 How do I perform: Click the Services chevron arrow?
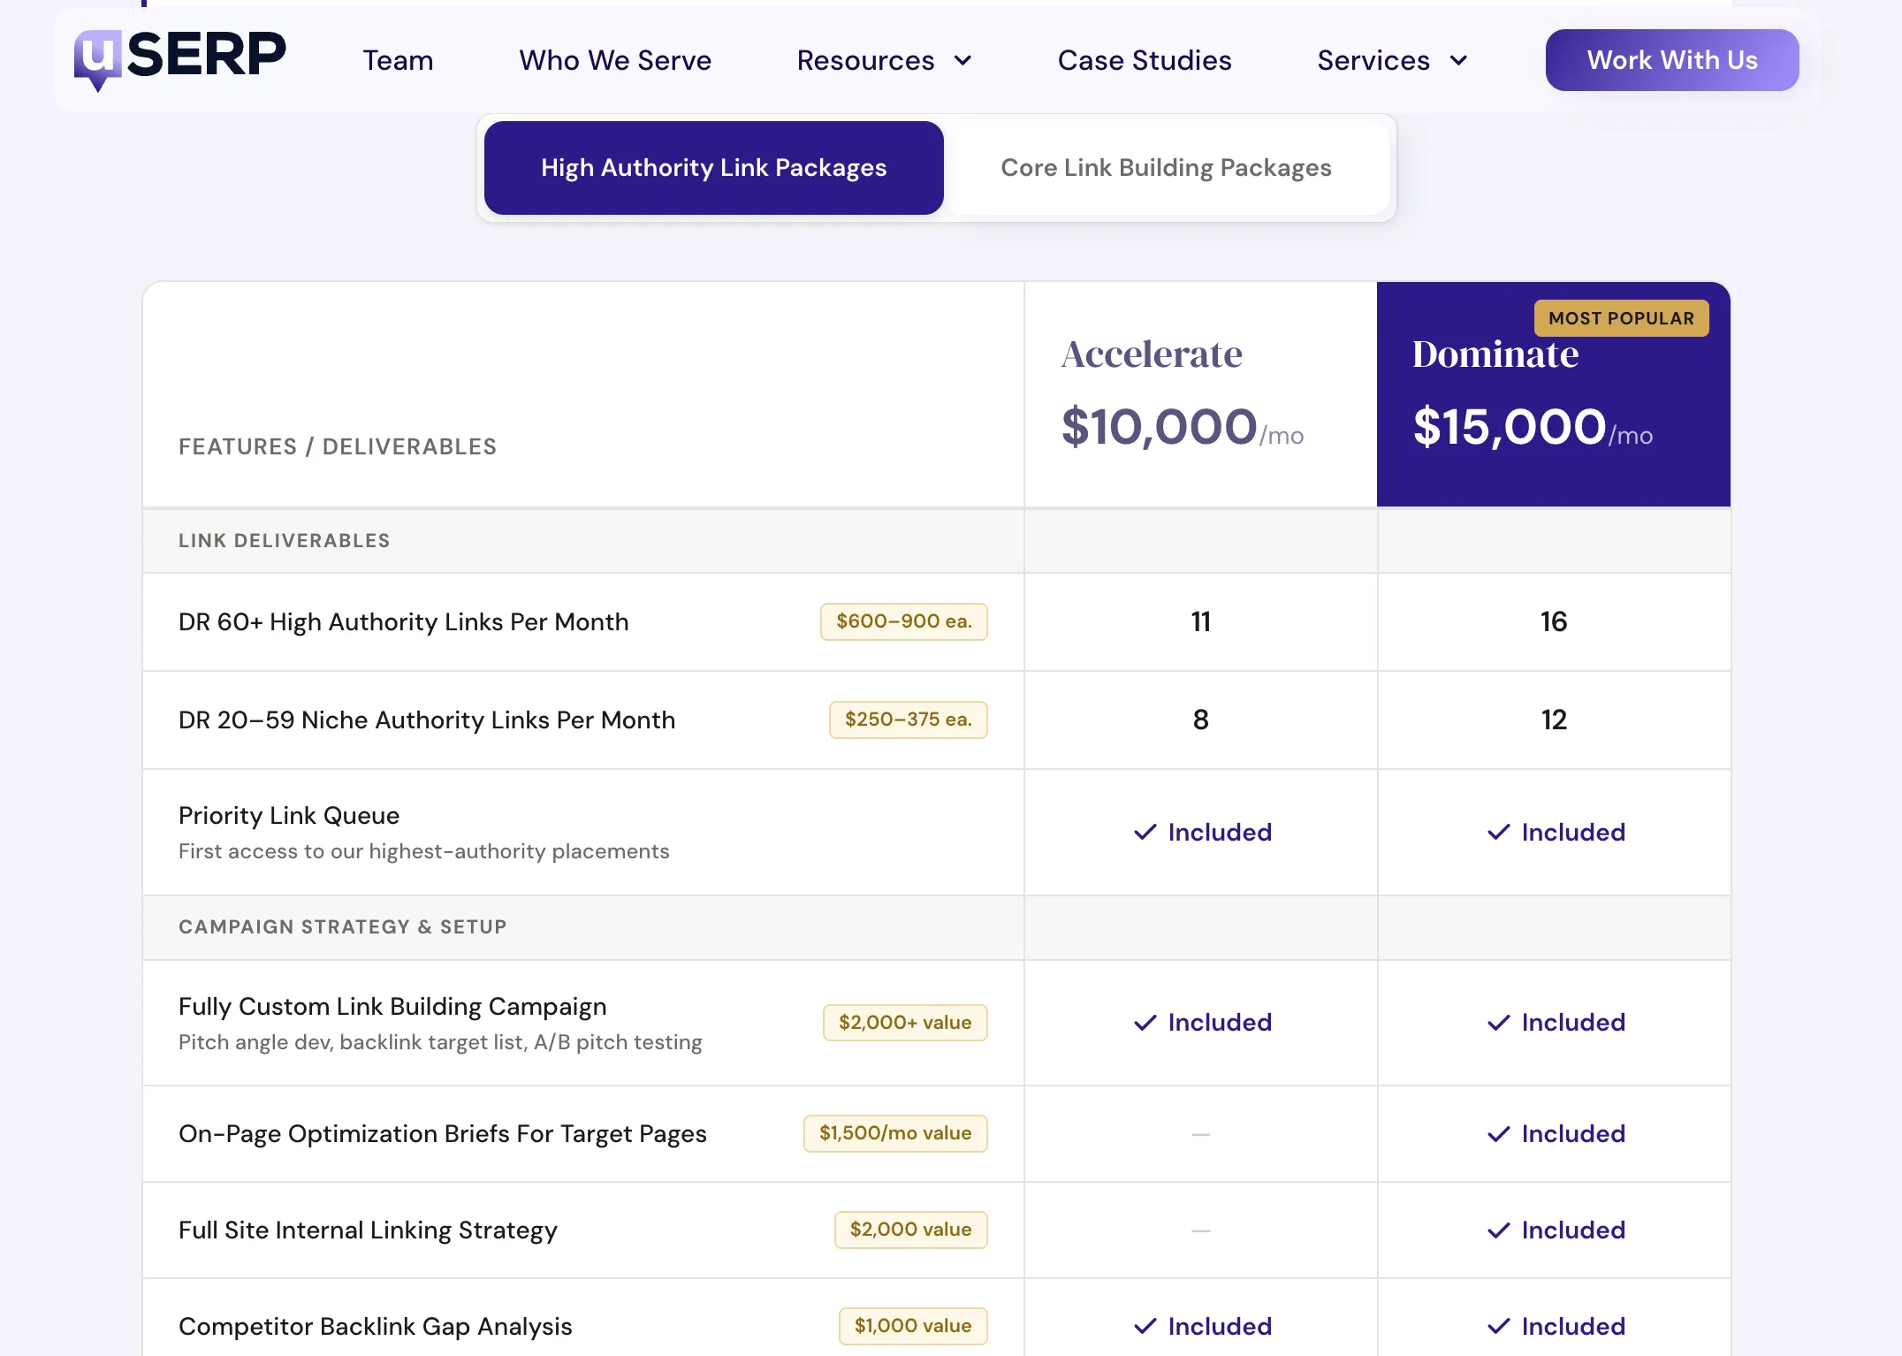pos(1459,61)
